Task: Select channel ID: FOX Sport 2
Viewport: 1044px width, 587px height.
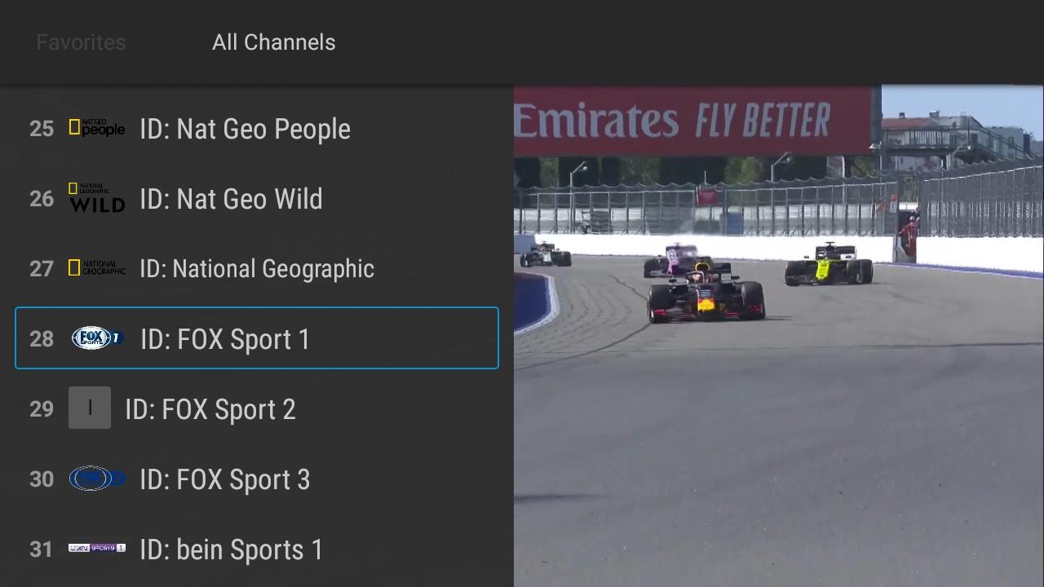Action: coord(257,408)
